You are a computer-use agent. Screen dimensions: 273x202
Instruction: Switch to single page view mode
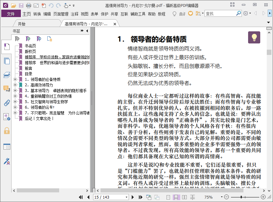[x=168, y=197]
